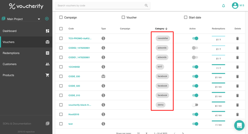This screenshot has height=134, width=248.
Task: Click the notifications bell icon
Action: pyautogui.click(x=224, y=6)
